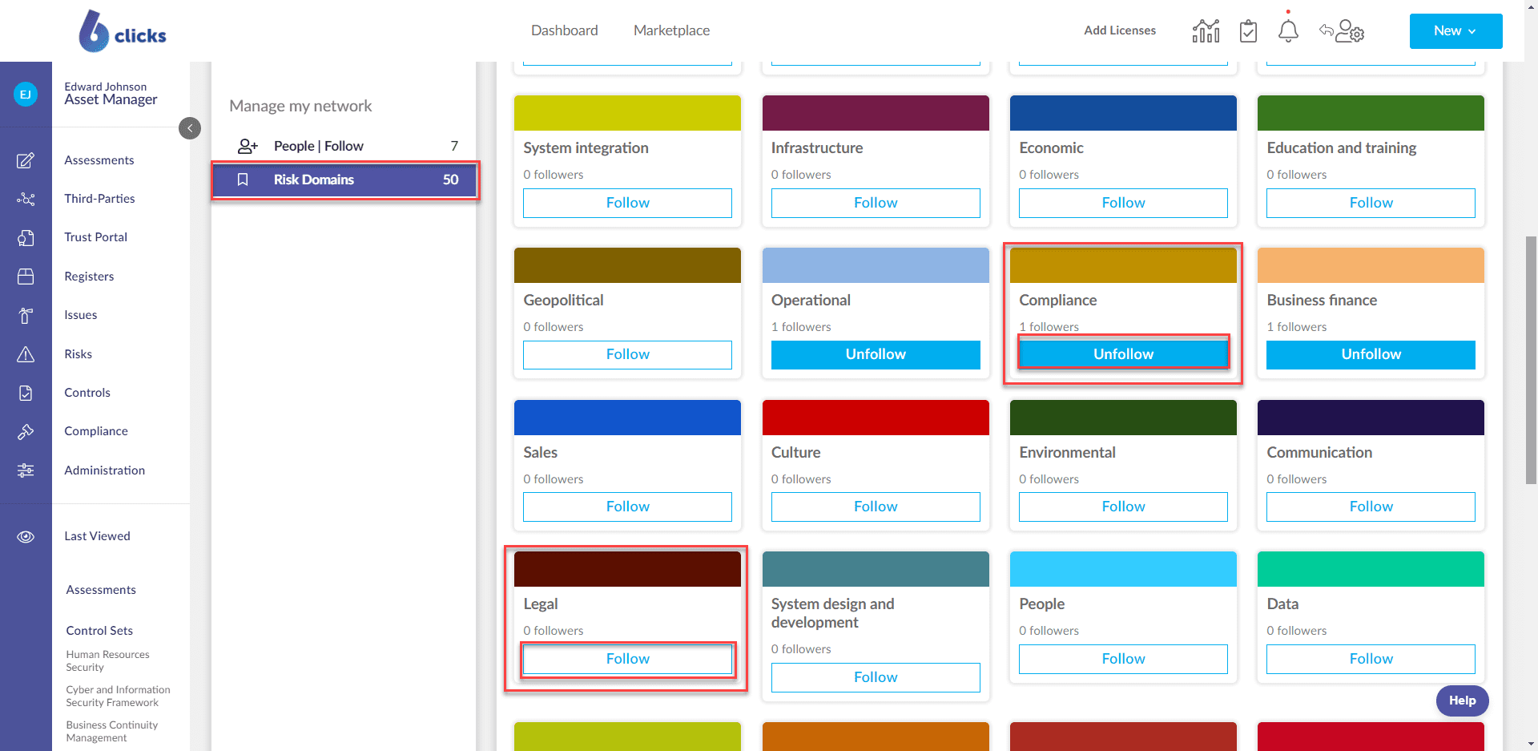The height and width of the screenshot is (751, 1538).
Task: Click the notification bell icon
Action: 1288,31
